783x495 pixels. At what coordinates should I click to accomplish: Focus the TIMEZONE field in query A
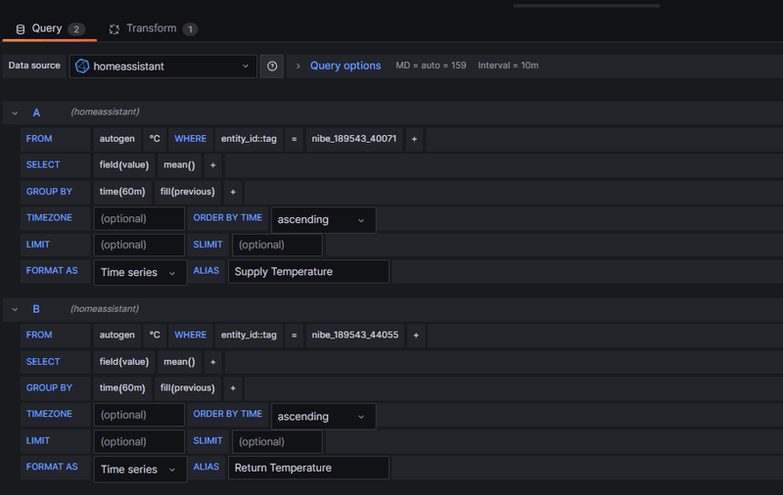[x=139, y=218]
